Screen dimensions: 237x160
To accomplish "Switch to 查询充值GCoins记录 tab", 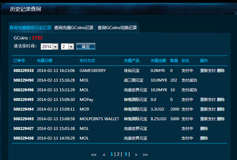I will [x=74, y=27].
